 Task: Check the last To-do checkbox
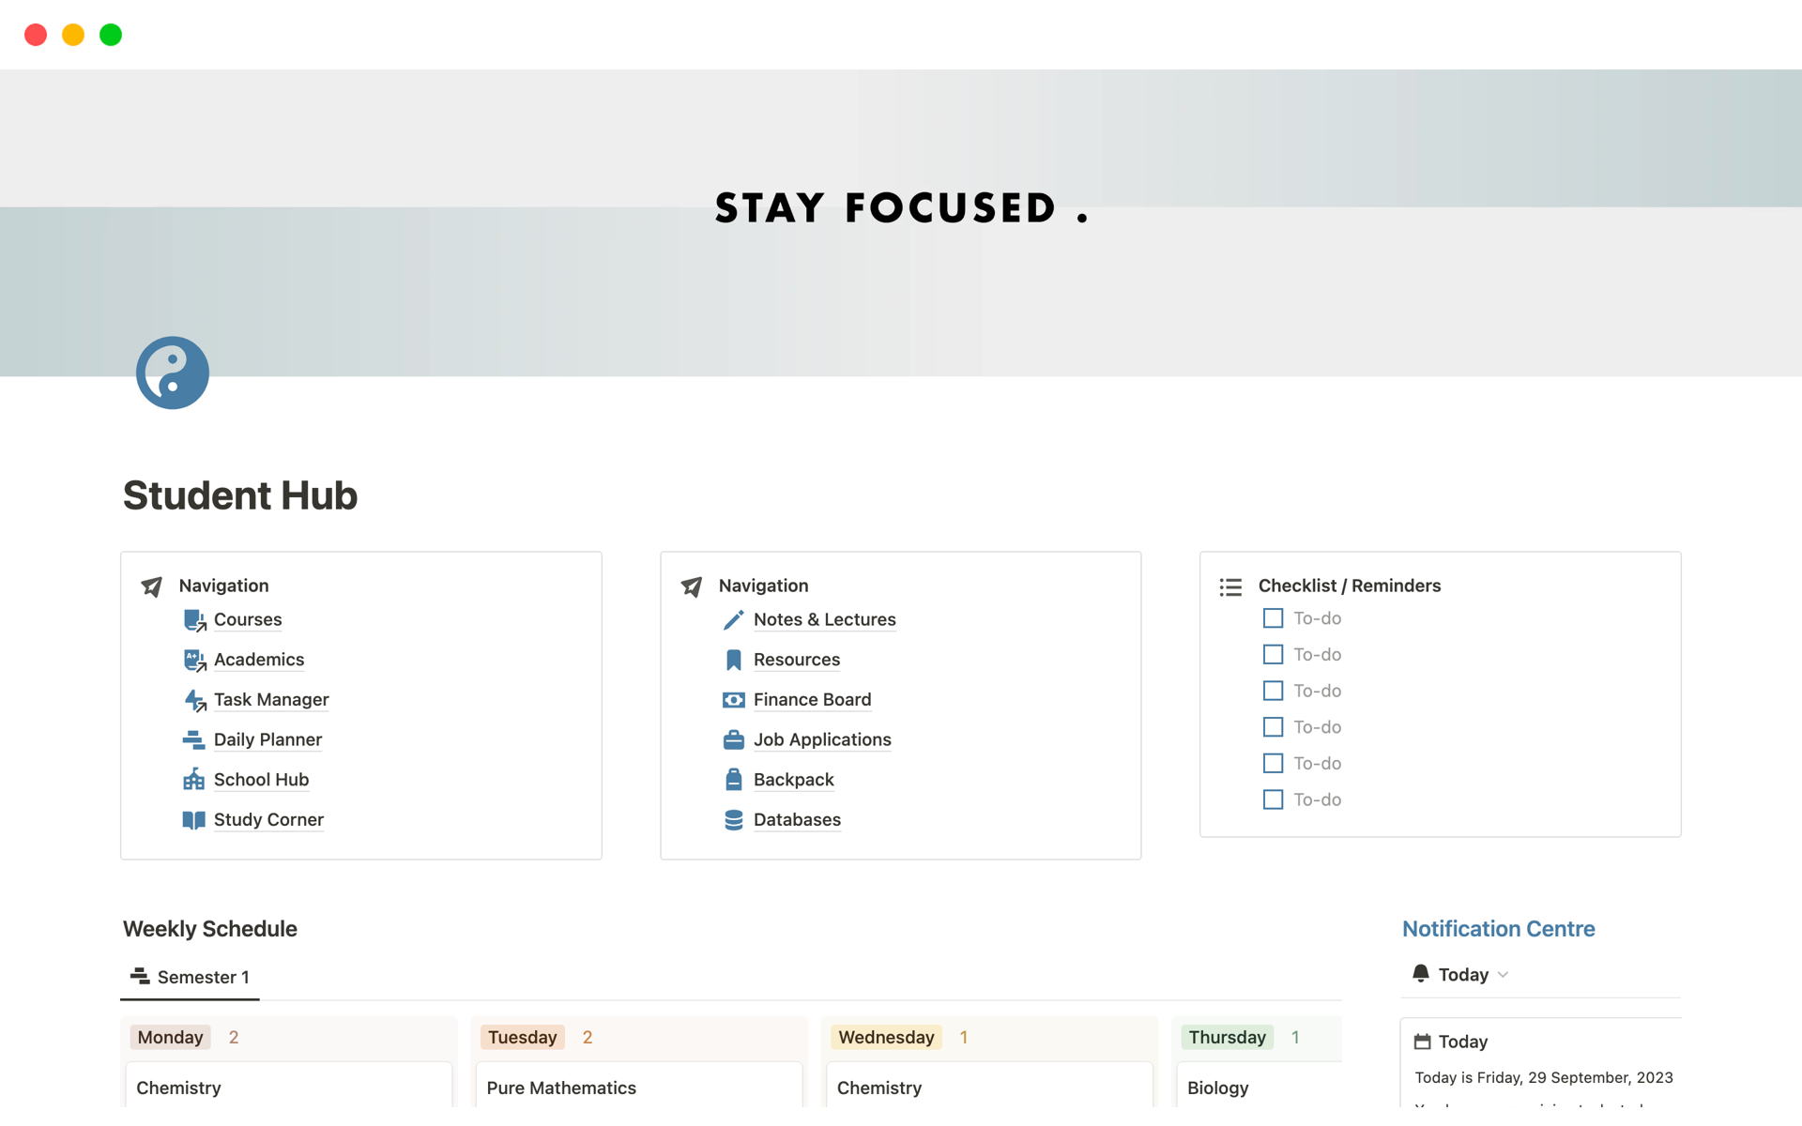coord(1273,799)
